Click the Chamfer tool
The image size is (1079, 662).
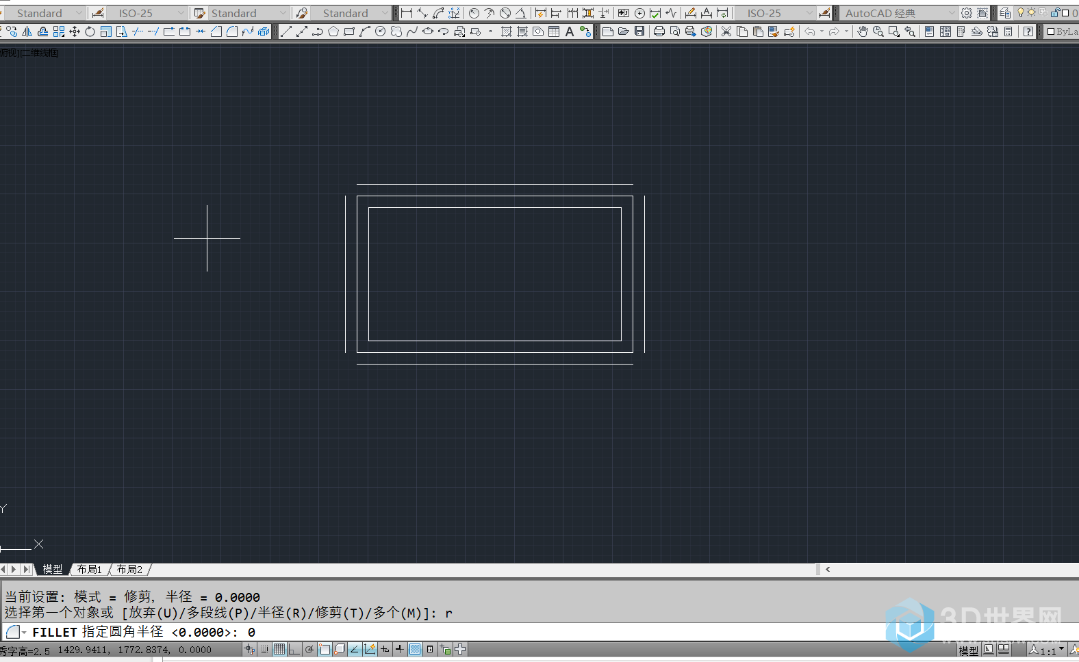(216, 31)
